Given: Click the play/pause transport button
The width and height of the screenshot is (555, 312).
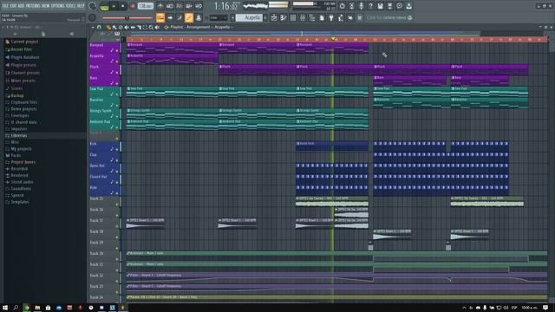Looking at the screenshot, I should (x=114, y=6).
